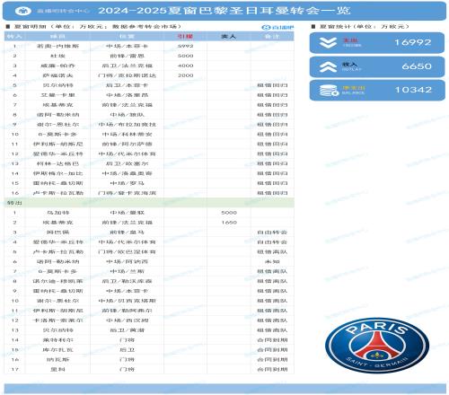This screenshot has width=449, height=395.
Task: Click the 自由转会 note in 姆巴佩 row
Action: pos(272,233)
